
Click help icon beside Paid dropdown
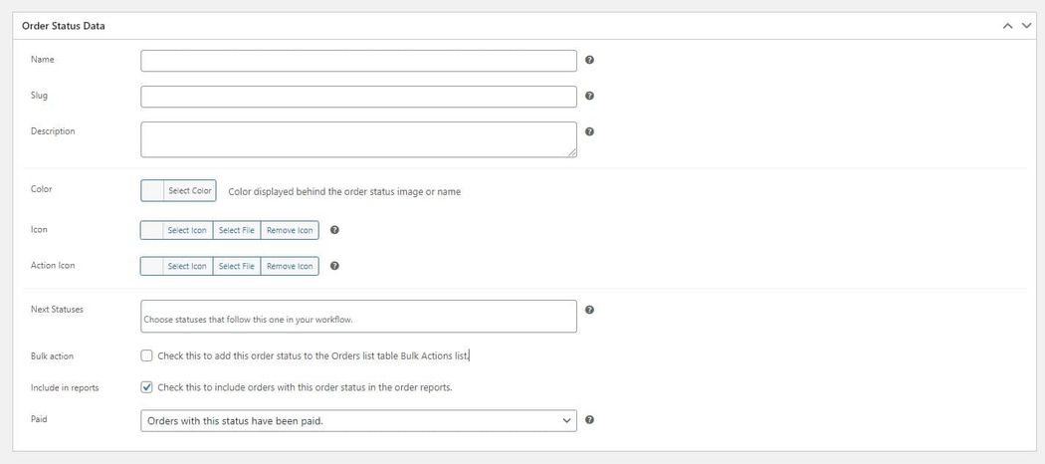589,420
